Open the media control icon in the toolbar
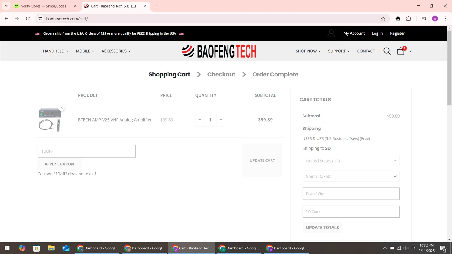This screenshot has width=452, height=254. 424,19
